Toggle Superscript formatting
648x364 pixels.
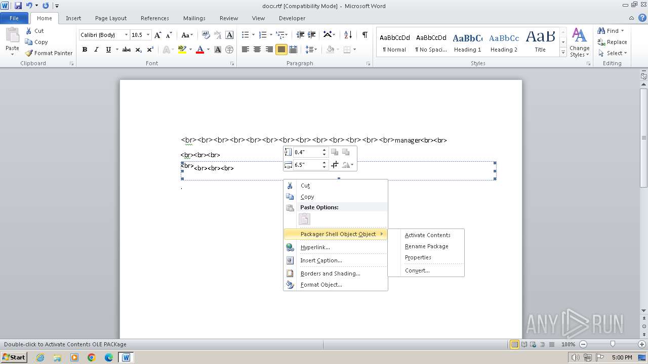click(x=150, y=50)
